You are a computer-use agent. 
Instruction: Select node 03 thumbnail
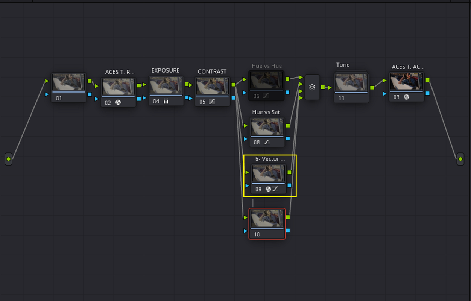[406, 81]
